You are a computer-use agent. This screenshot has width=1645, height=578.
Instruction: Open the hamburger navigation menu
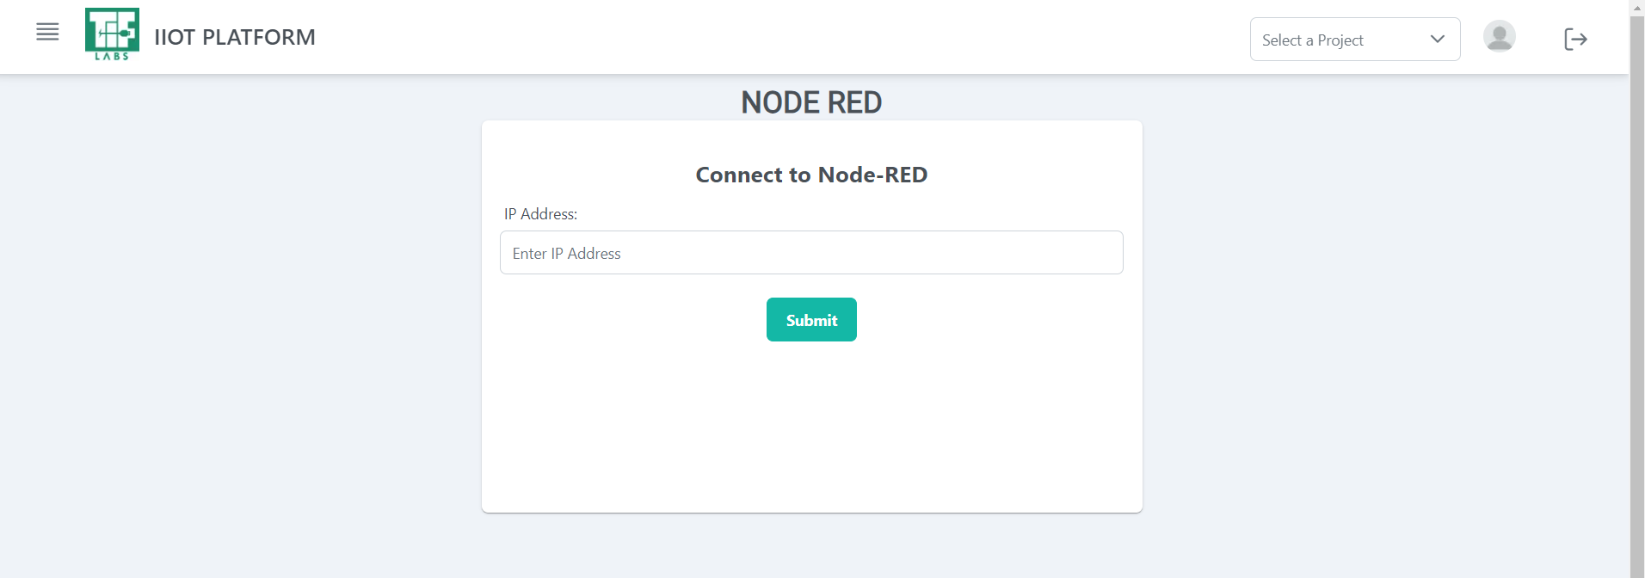point(47,33)
